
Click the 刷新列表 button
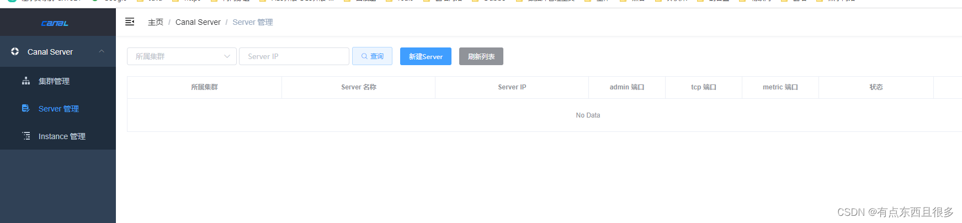[x=481, y=56]
